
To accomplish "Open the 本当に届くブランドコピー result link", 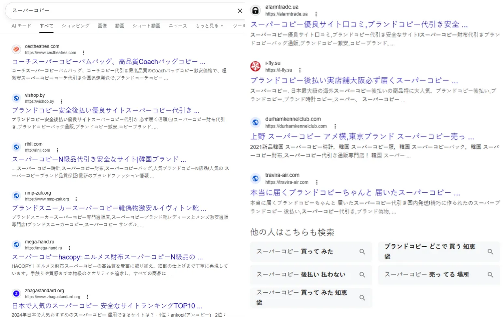I will coord(355,193).
